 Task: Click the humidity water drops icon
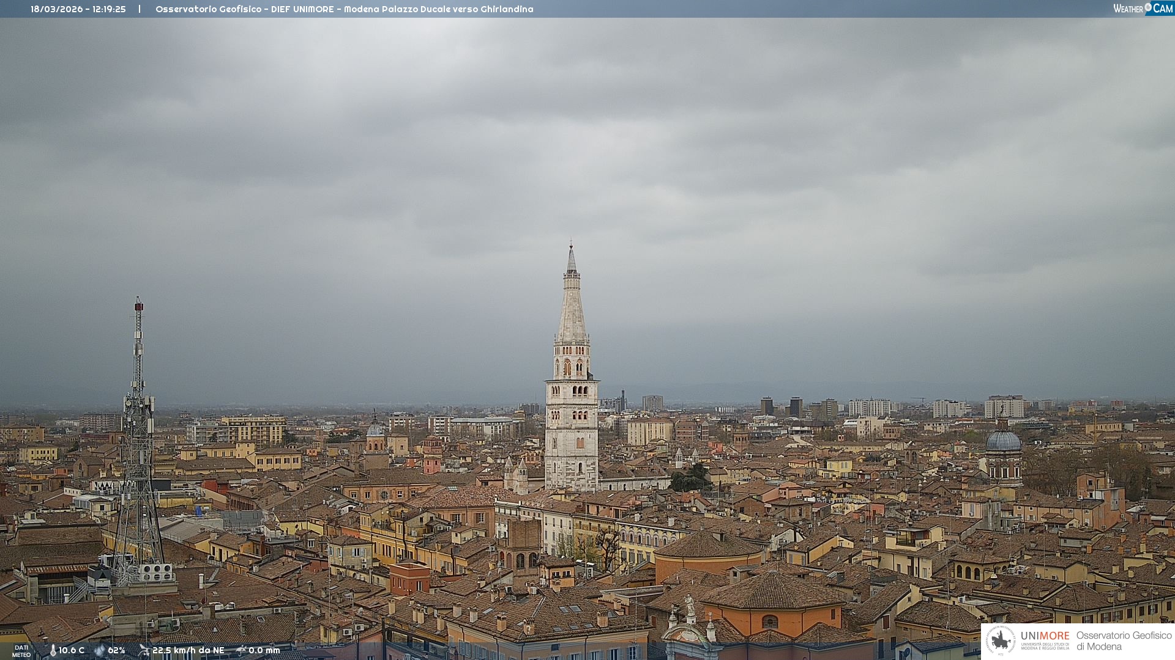[x=100, y=651]
